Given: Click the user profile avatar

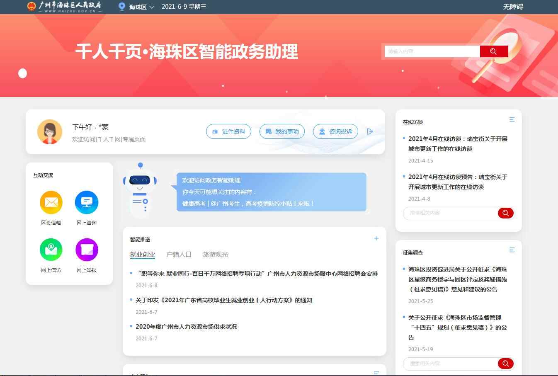Looking at the screenshot, I should [50, 132].
